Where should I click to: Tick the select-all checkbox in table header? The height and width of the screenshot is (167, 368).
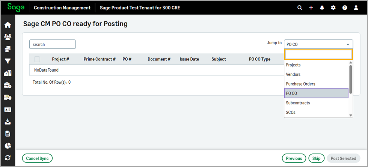coord(37,59)
